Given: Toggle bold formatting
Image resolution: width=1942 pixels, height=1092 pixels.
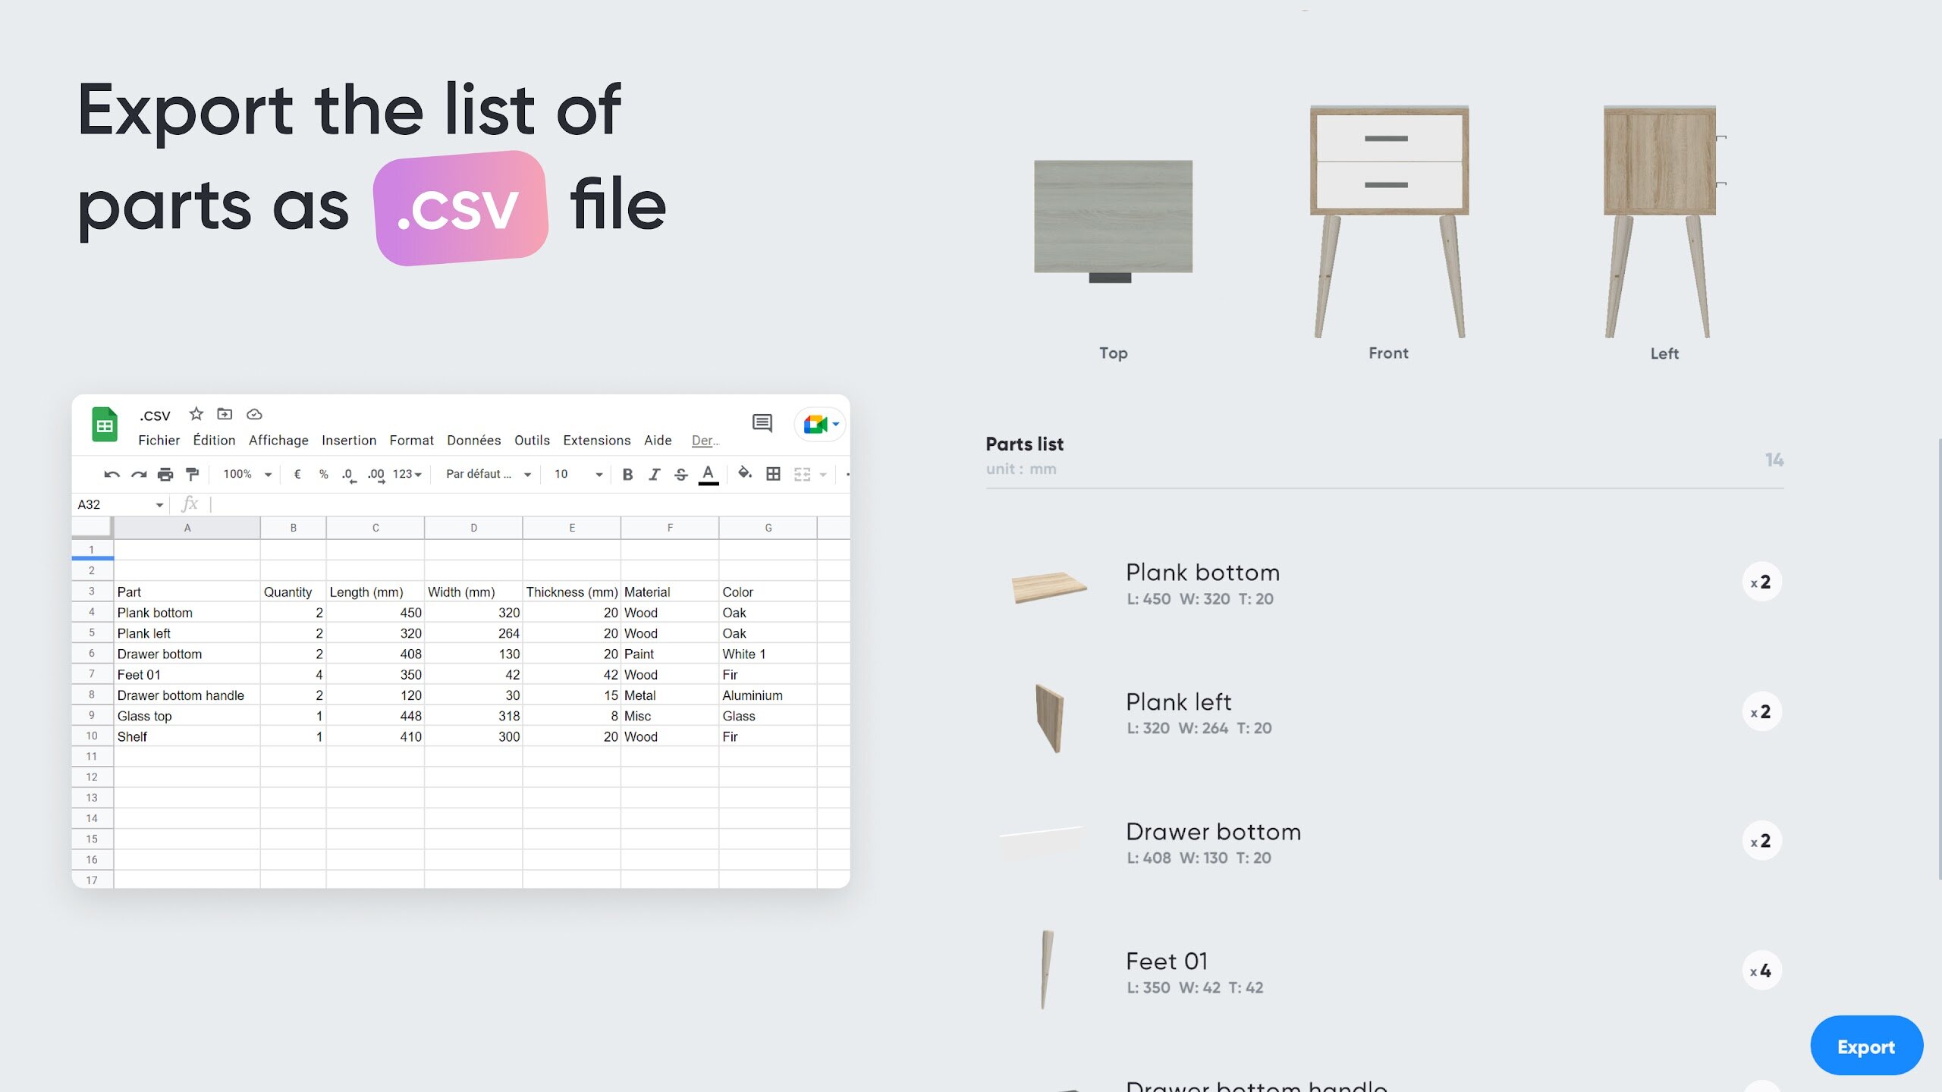Looking at the screenshot, I should (627, 475).
